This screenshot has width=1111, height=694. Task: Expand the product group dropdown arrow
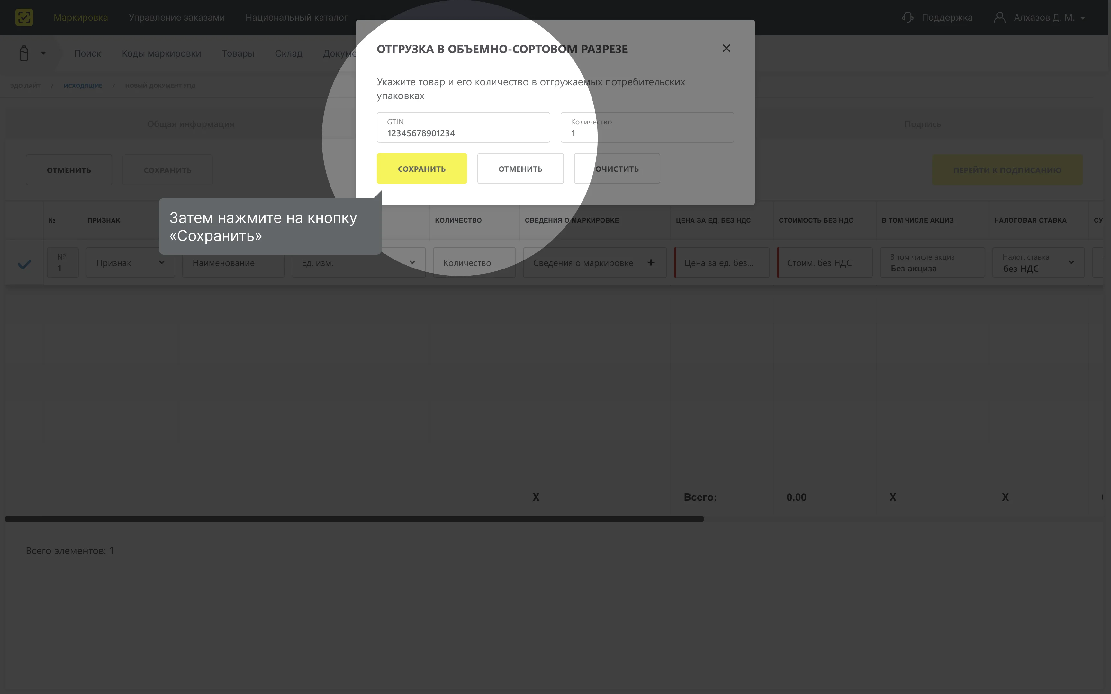click(43, 53)
